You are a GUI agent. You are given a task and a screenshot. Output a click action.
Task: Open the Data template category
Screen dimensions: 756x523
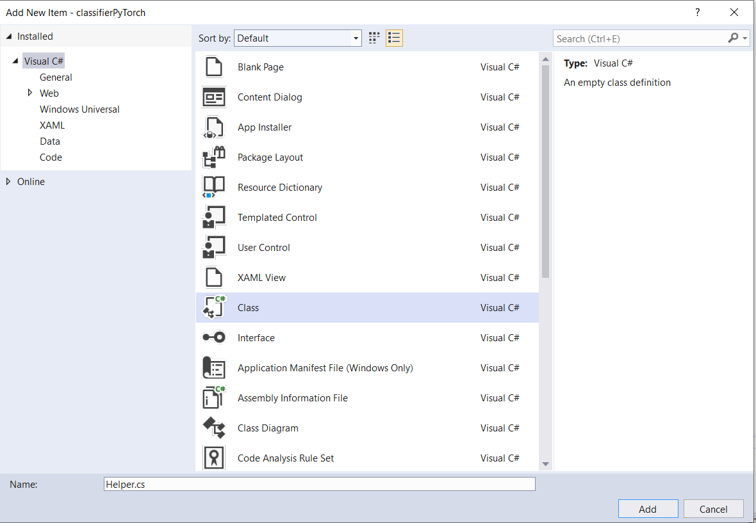[x=50, y=141]
